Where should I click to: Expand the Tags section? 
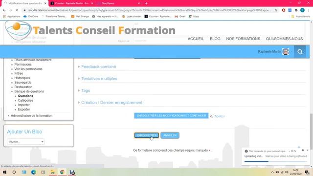[x=86, y=90]
